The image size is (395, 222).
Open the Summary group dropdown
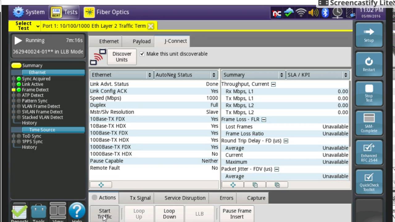pos(253,75)
